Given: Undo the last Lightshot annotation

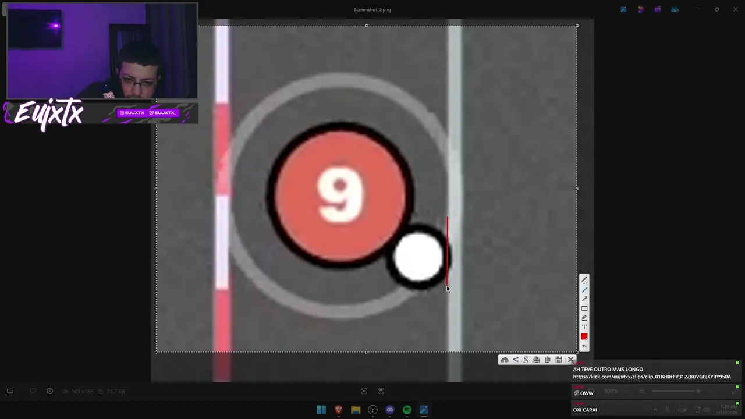Looking at the screenshot, I should [x=584, y=346].
